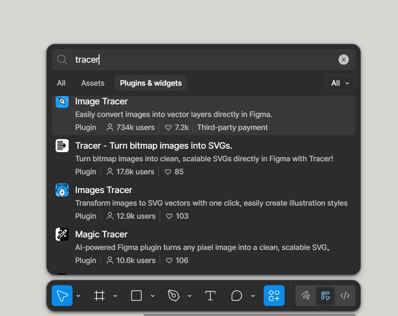This screenshot has width=398, height=316.
Task: Click the 17.6k users count
Action: click(130, 172)
